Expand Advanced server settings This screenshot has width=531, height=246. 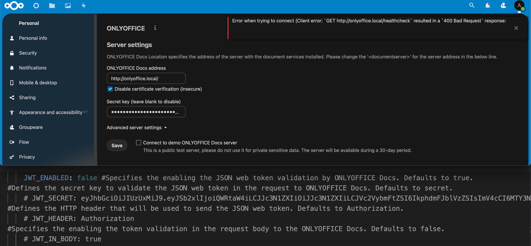pos(137,128)
